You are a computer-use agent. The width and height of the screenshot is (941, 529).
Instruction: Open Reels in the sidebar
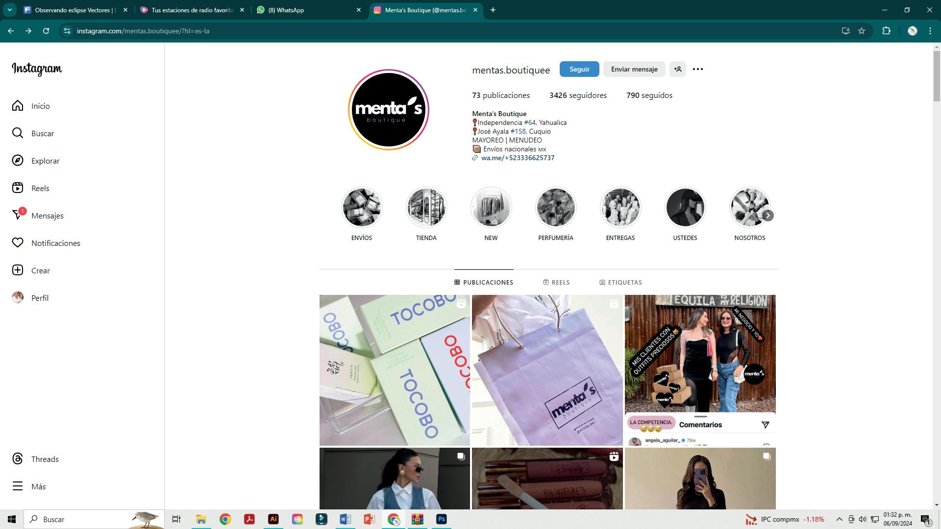click(40, 188)
